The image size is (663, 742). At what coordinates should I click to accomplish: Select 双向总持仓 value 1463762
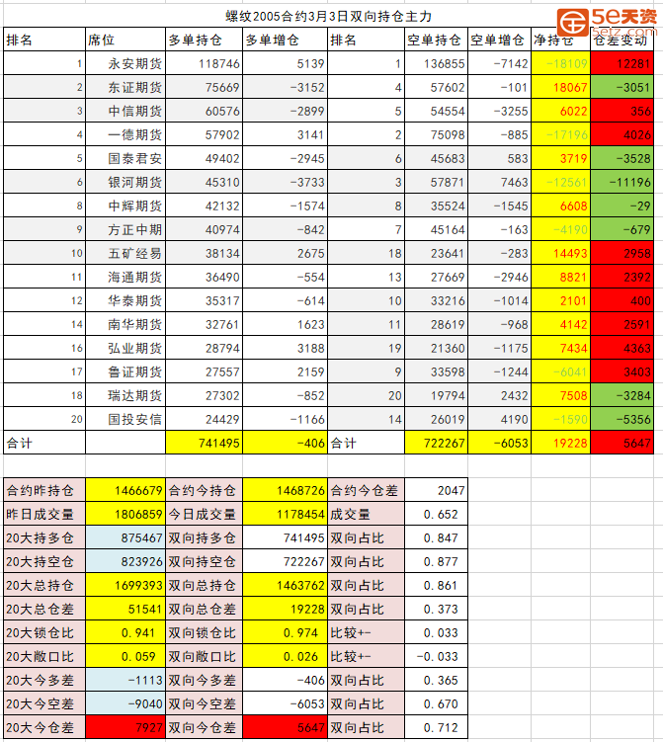point(285,585)
